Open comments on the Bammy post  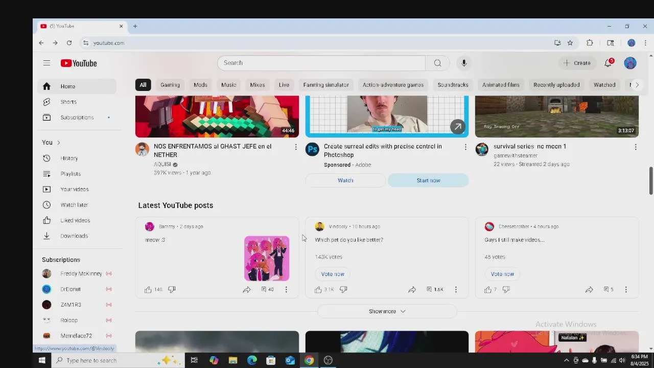coord(267,289)
